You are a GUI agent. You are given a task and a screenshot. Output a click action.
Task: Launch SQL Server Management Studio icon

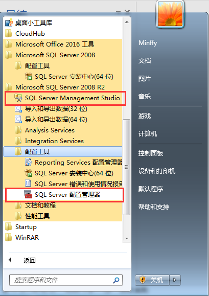coord(18,98)
